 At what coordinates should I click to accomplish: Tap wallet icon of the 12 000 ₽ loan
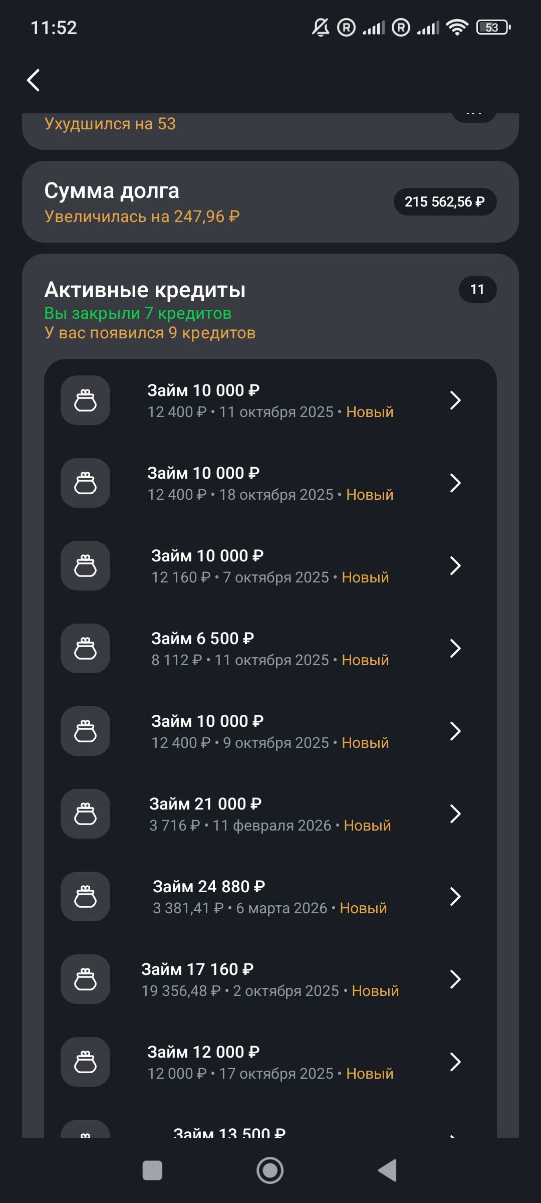[85, 1062]
